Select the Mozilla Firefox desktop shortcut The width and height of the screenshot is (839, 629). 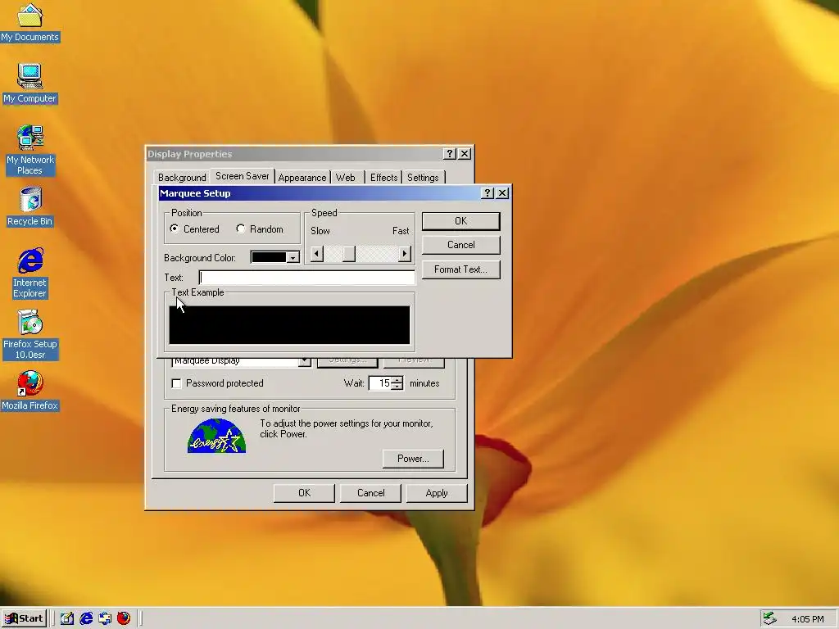[x=30, y=391]
